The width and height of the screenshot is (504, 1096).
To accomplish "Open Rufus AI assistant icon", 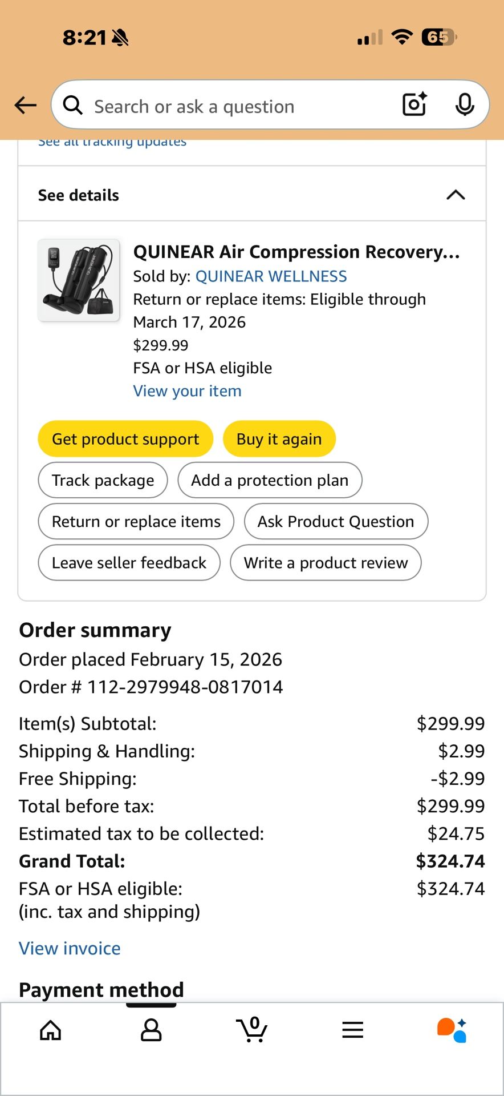I will pyautogui.click(x=452, y=1030).
